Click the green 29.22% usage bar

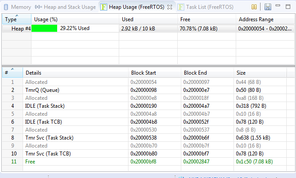pos(44,28)
